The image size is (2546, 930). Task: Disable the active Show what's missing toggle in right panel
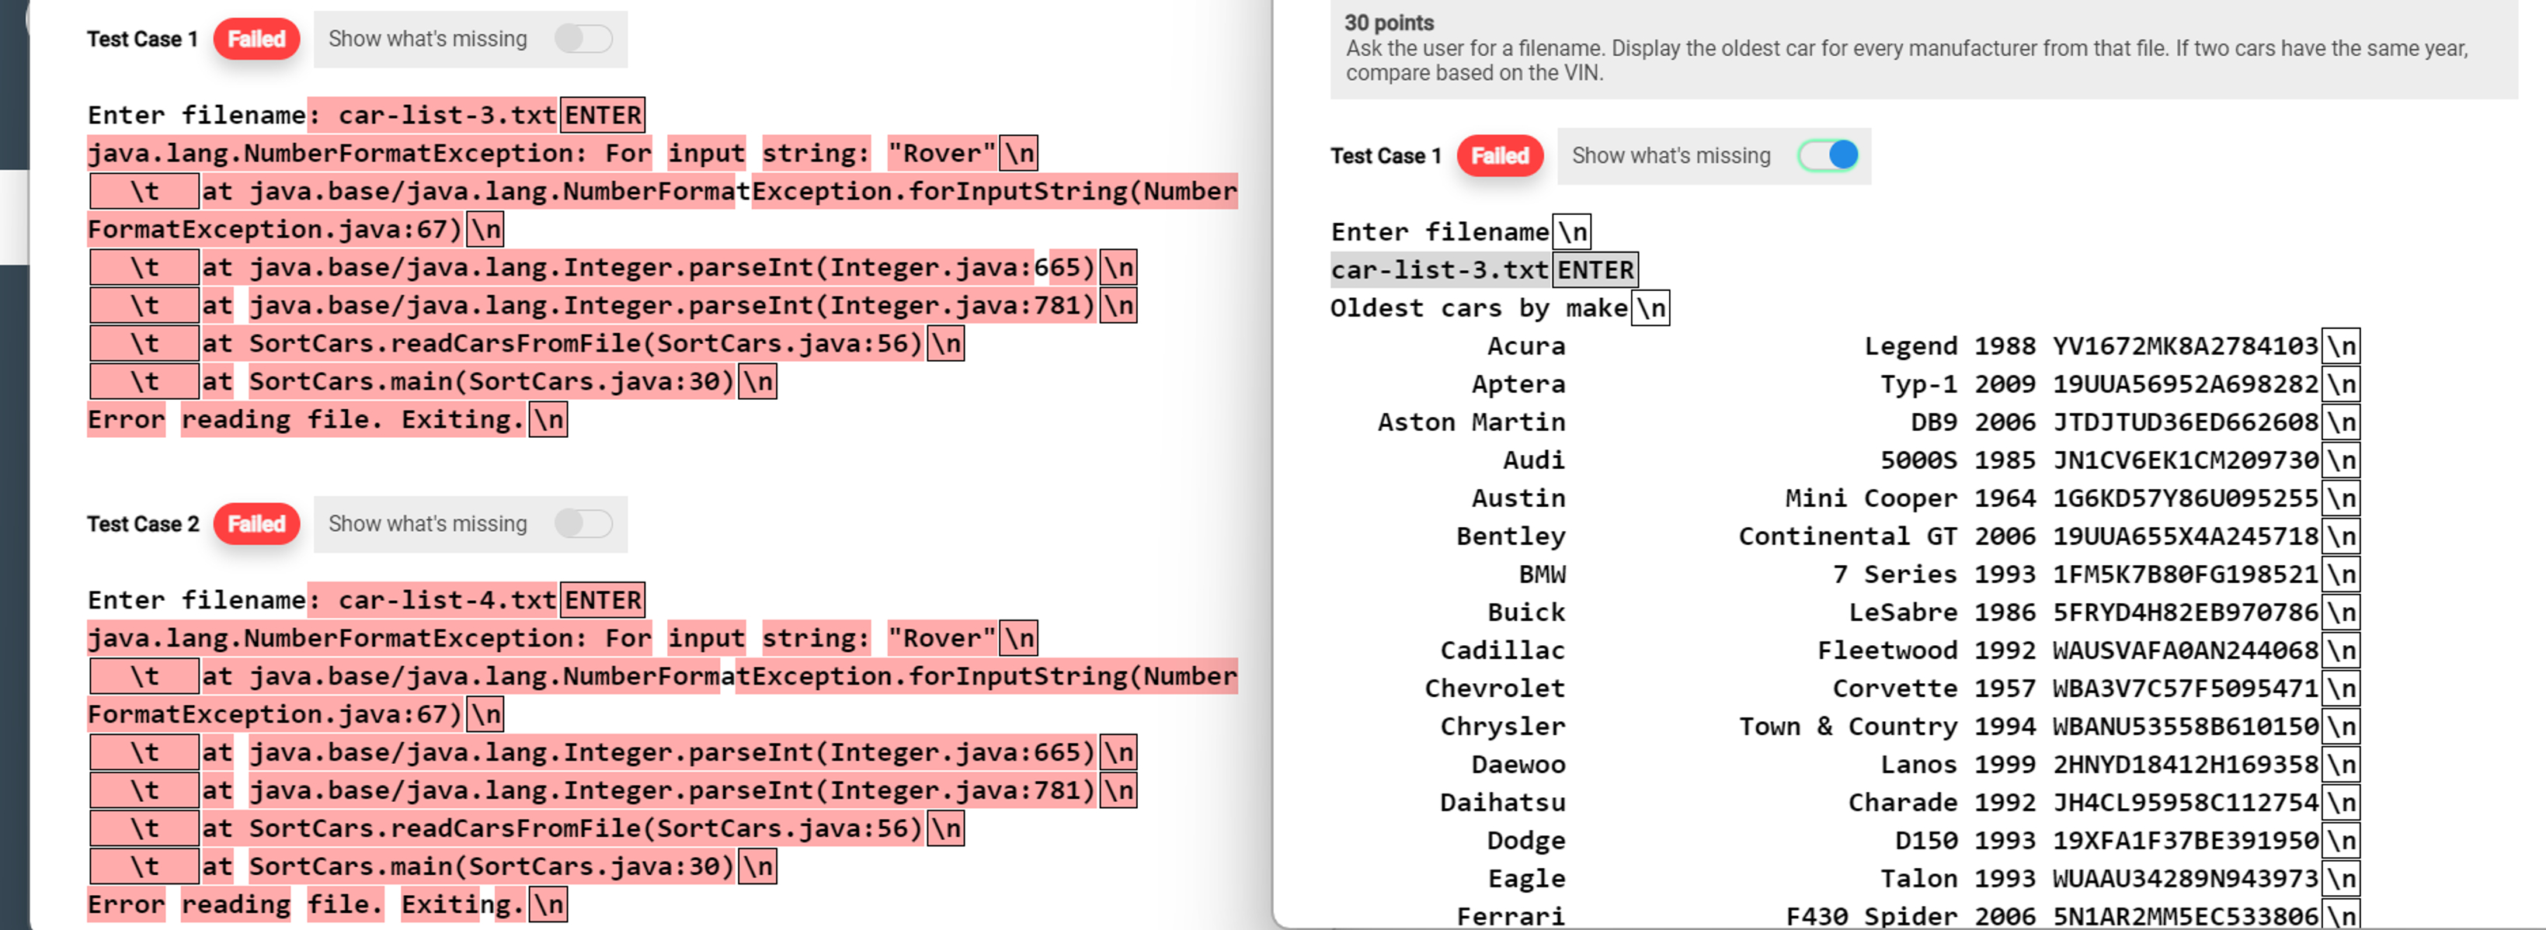[1828, 155]
